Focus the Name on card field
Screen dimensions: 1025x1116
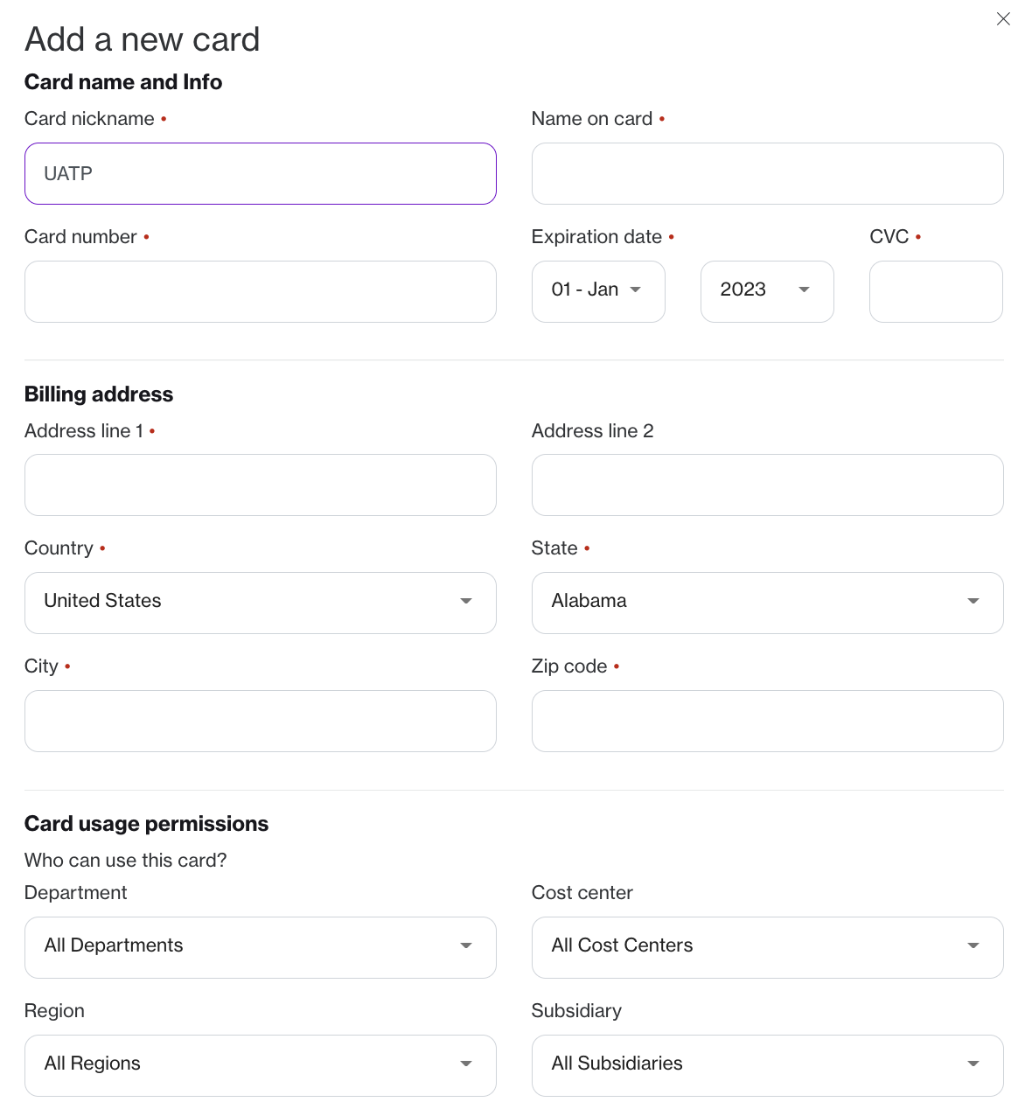767,174
